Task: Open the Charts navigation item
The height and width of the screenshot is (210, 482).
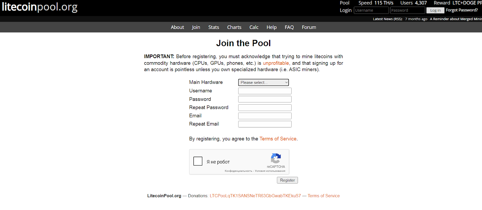Action: coord(234,27)
